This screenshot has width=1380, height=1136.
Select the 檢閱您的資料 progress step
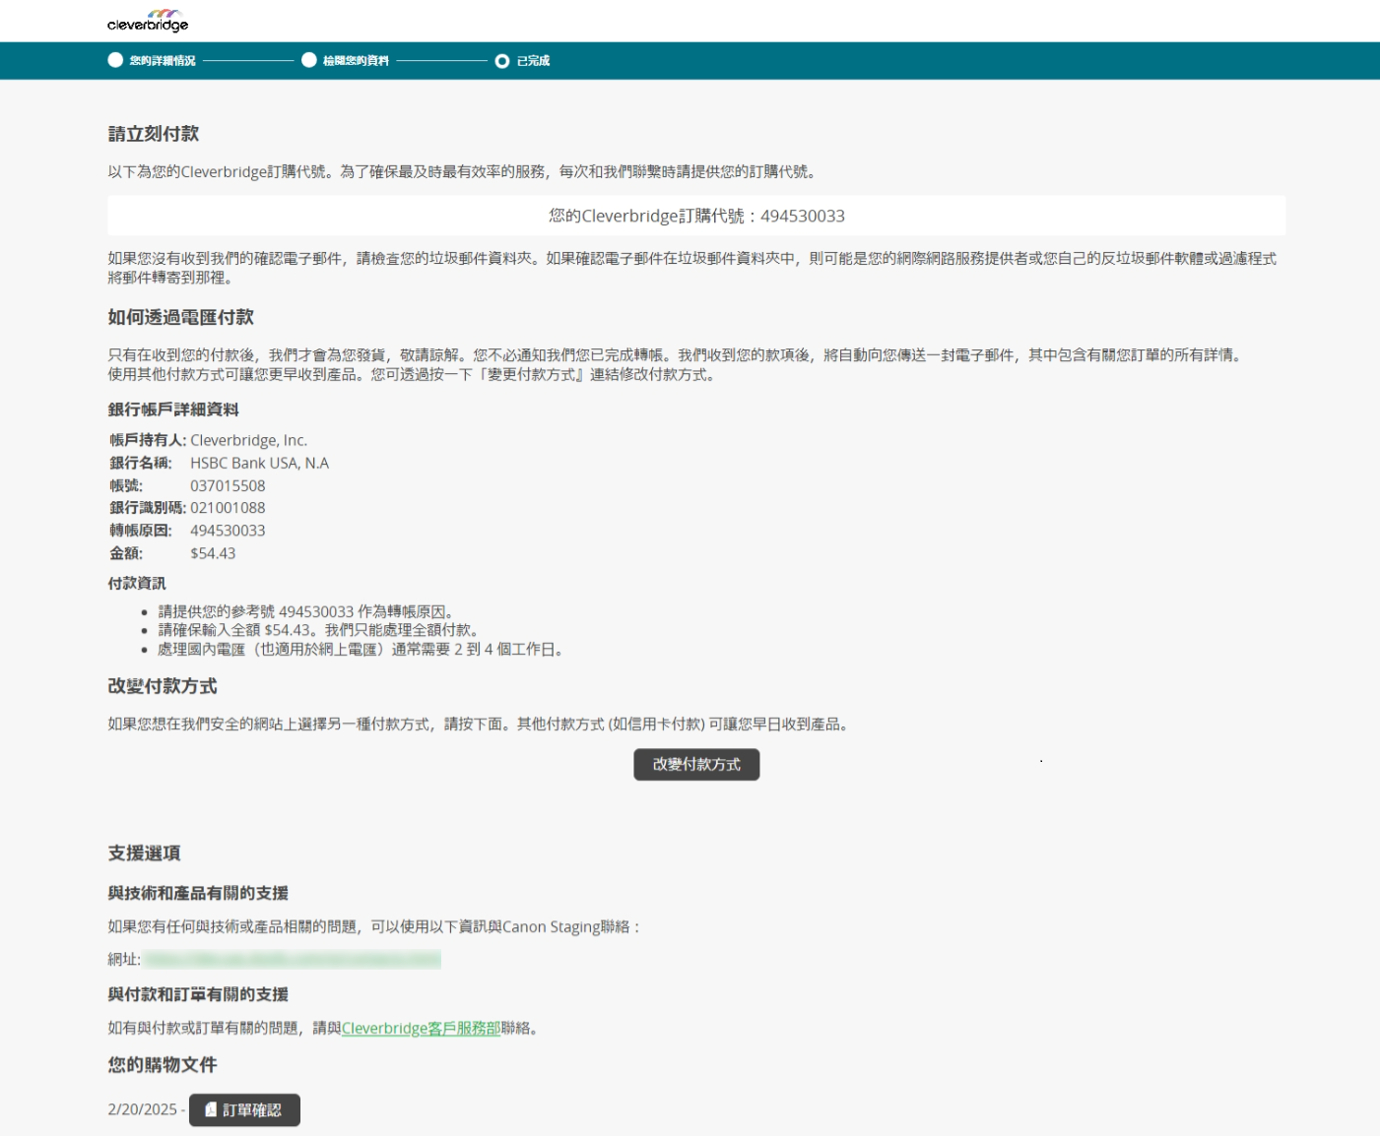click(x=346, y=61)
